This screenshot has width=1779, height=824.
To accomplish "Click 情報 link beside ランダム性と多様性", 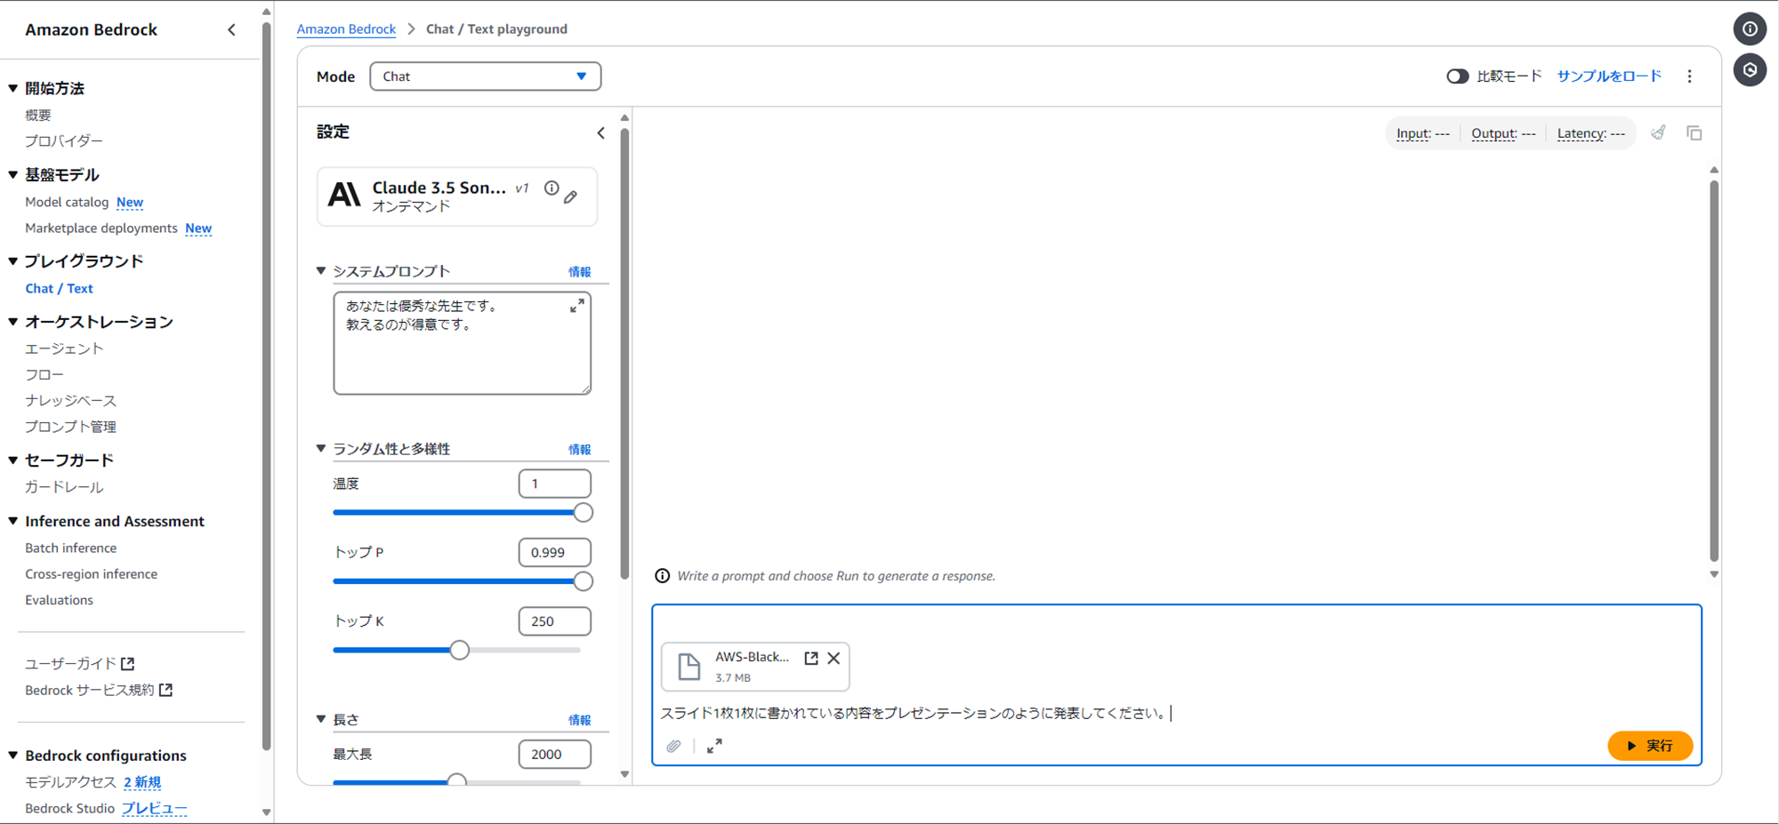I will (580, 449).
